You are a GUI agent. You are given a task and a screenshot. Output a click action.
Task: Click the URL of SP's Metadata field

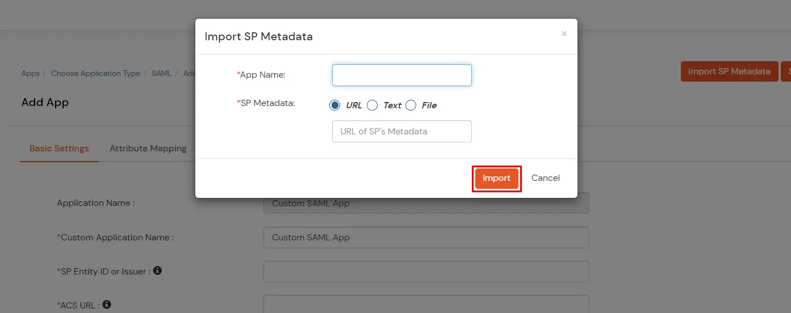tap(401, 131)
